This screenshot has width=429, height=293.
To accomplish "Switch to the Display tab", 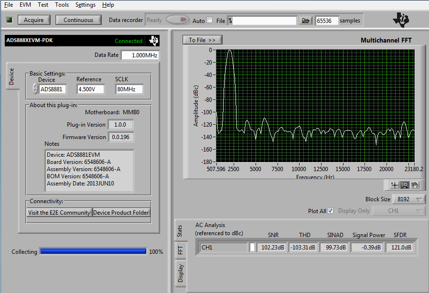I will (x=180, y=273).
